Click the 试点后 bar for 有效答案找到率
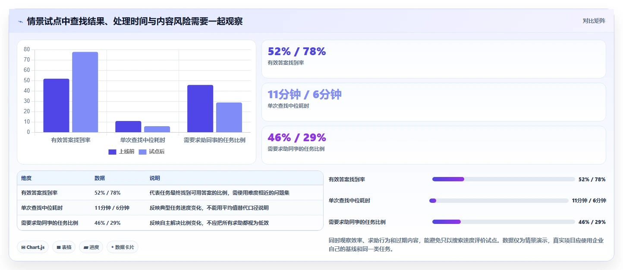This screenshot has height=270, width=623. click(85, 92)
